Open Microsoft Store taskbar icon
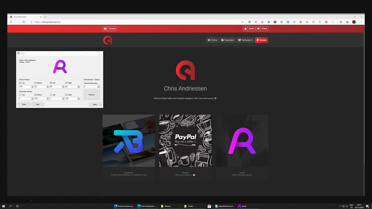 point(209,206)
